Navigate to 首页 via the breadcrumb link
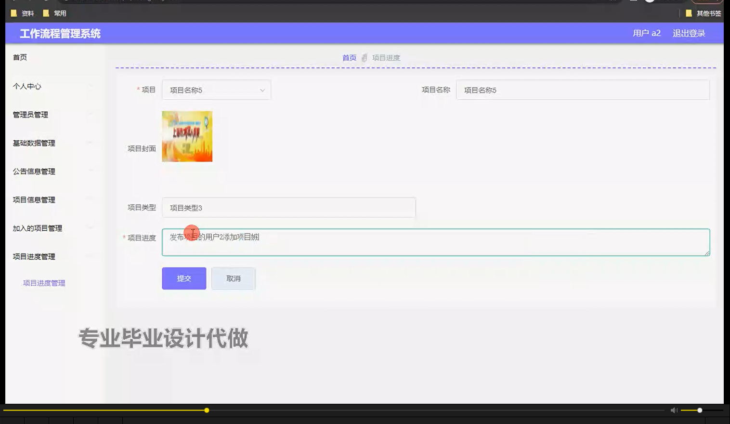 [x=349, y=57]
